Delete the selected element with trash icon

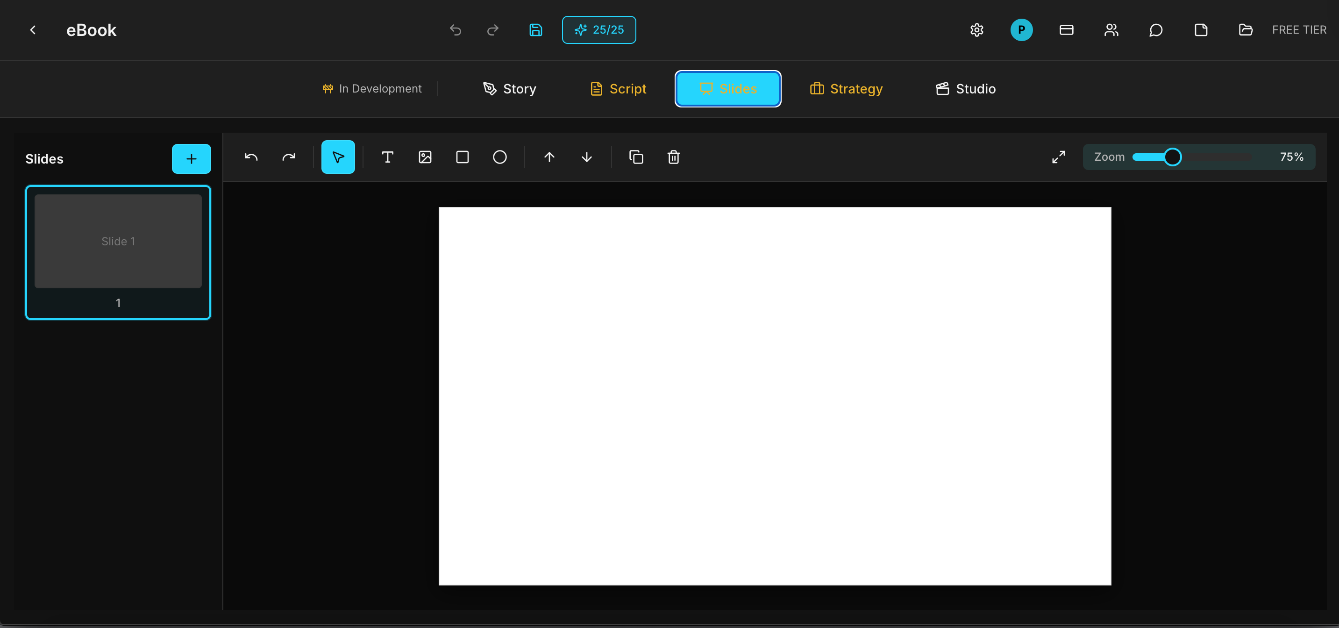pyautogui.click(x=673, y=157)
